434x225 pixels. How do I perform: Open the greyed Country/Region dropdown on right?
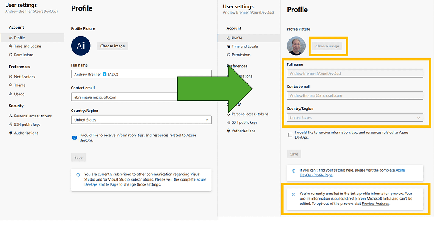(355, 118)
